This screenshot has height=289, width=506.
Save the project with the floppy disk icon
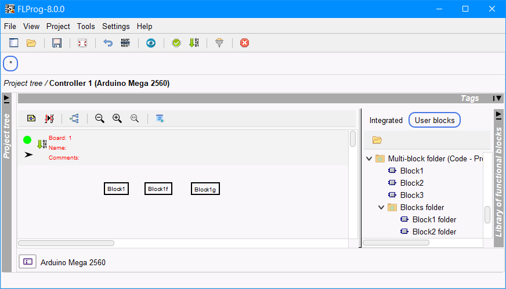tap(57, 43)
